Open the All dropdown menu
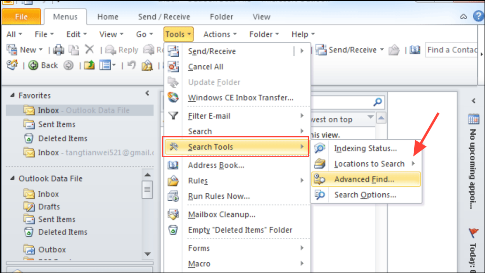 click(x=14, y=34)
